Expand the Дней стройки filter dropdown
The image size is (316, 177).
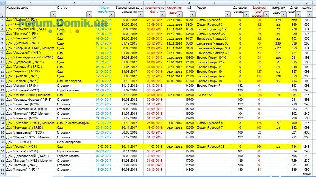click(x=298, y=14)
